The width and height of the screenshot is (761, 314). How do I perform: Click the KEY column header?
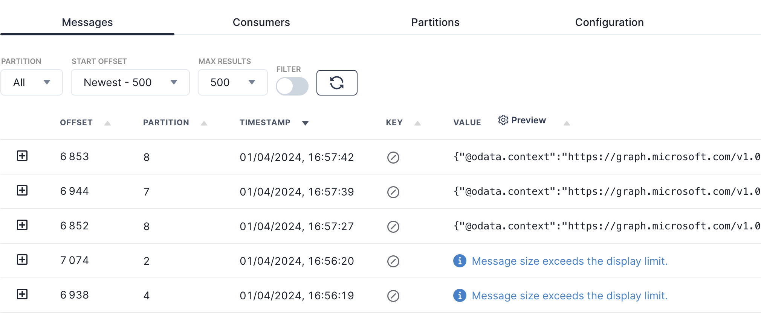tap(394, 123)
